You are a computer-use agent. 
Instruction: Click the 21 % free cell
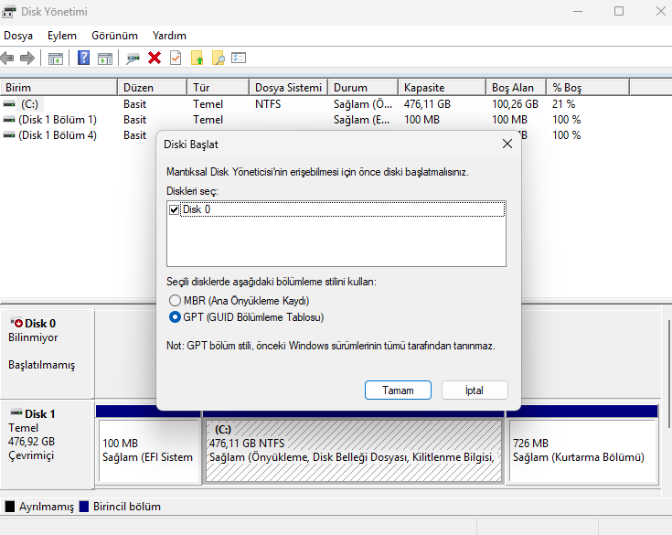563,103
